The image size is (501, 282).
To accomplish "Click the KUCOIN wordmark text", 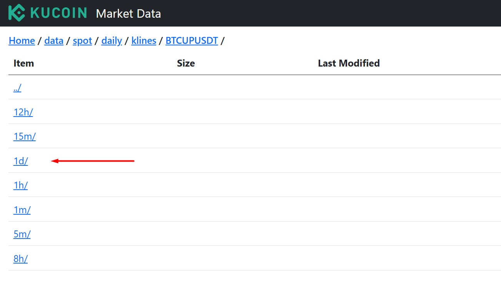I will [x=58, y=13].
